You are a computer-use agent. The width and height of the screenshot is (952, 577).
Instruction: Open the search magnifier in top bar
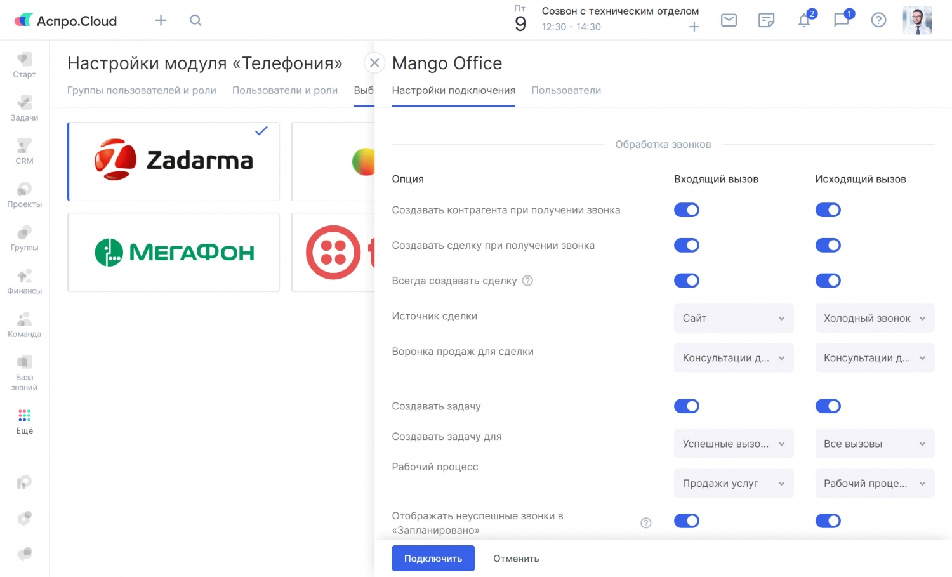(x=195, y=20)
